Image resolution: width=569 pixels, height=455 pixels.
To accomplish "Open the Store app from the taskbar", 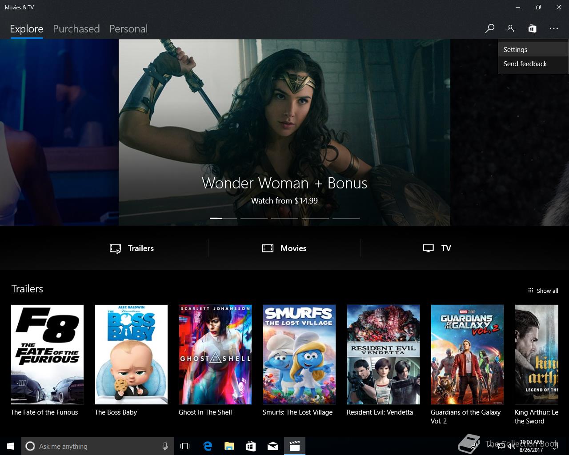I will pos(251,446).
